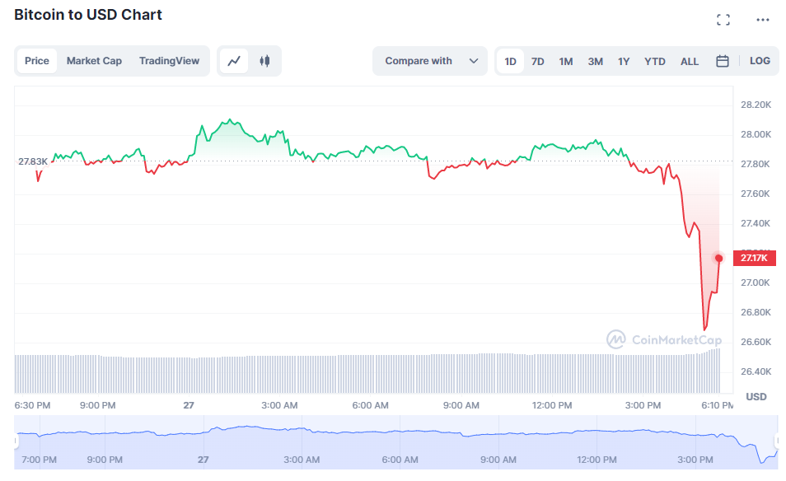Enter fullscreen chart mode

(x=723, y=20)
